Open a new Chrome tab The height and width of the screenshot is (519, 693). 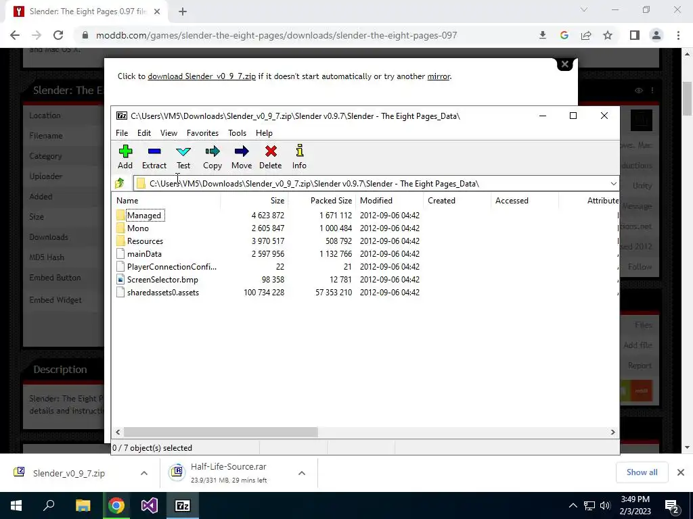point(183,11)
